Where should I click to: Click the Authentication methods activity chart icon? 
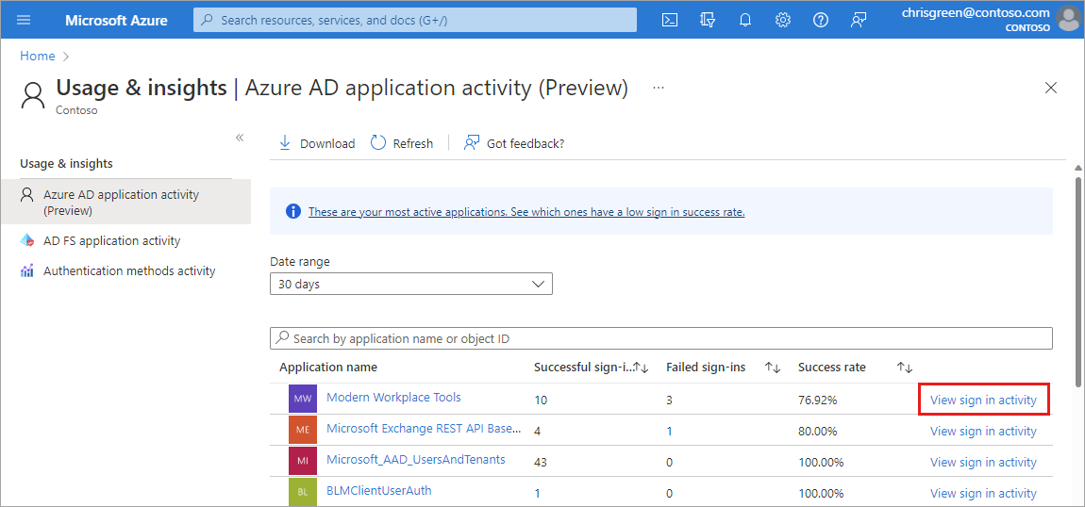pos(27,270)
